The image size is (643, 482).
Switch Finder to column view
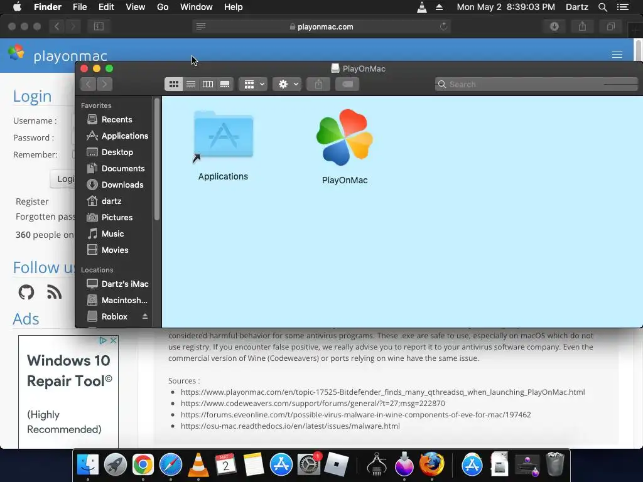tap(208, 84)
